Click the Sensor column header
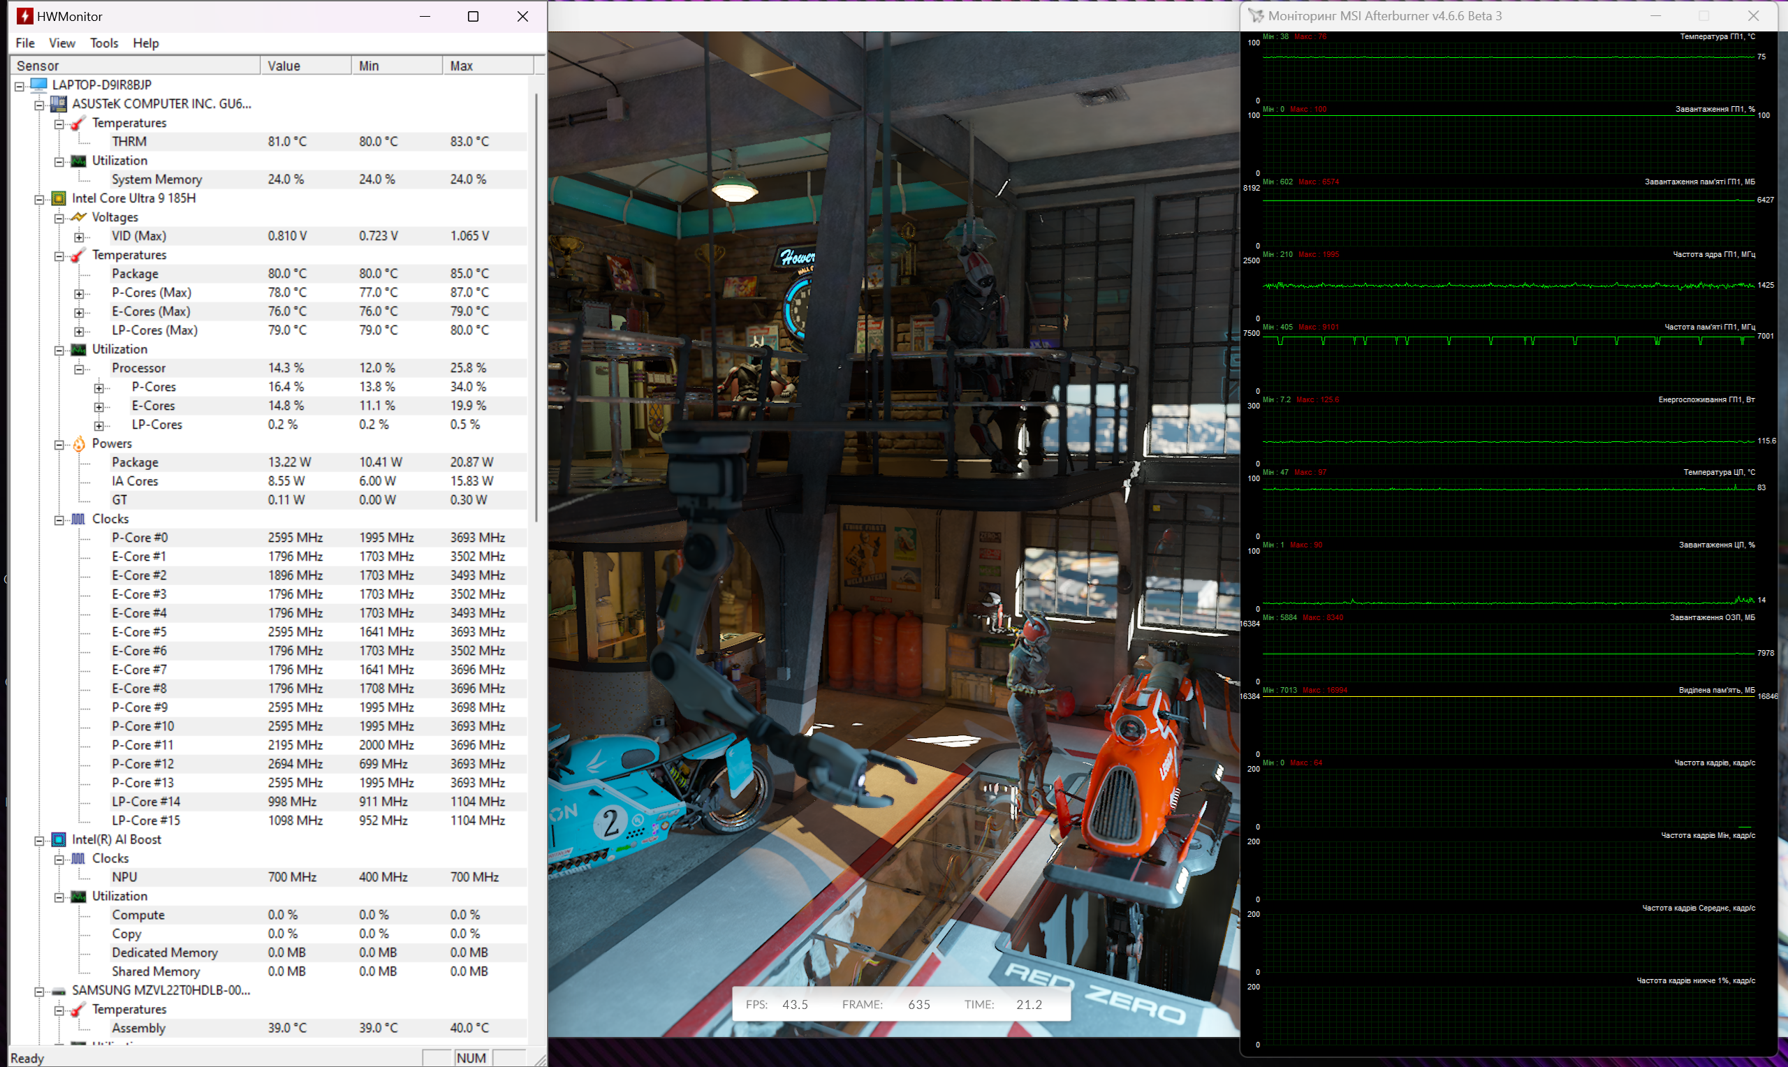This screenshot has height=1067, width=1788. [x=135, y=66]
